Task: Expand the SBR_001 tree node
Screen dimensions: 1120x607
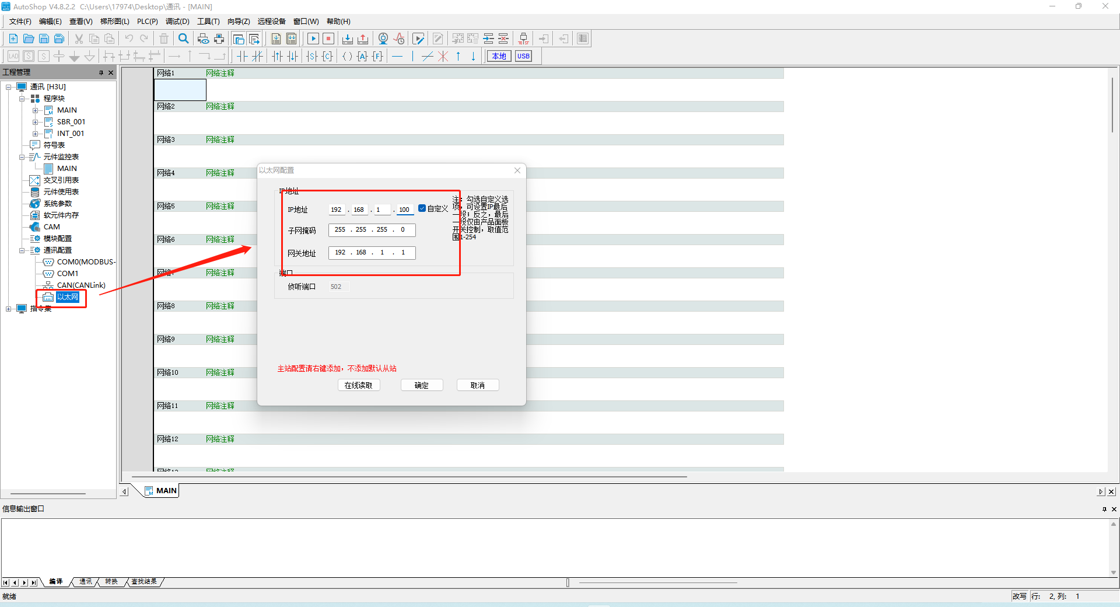Action: click(x=36, y=122)
